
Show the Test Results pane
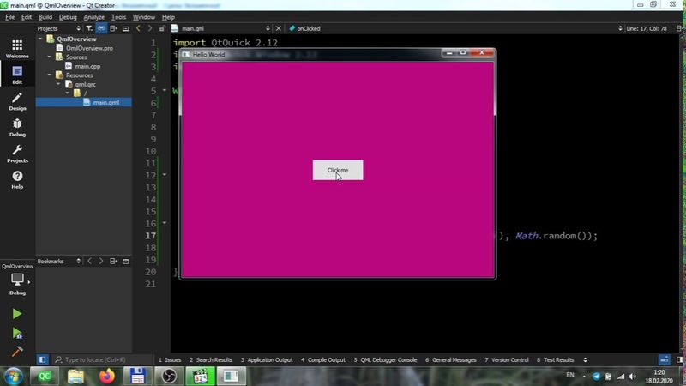555,359
